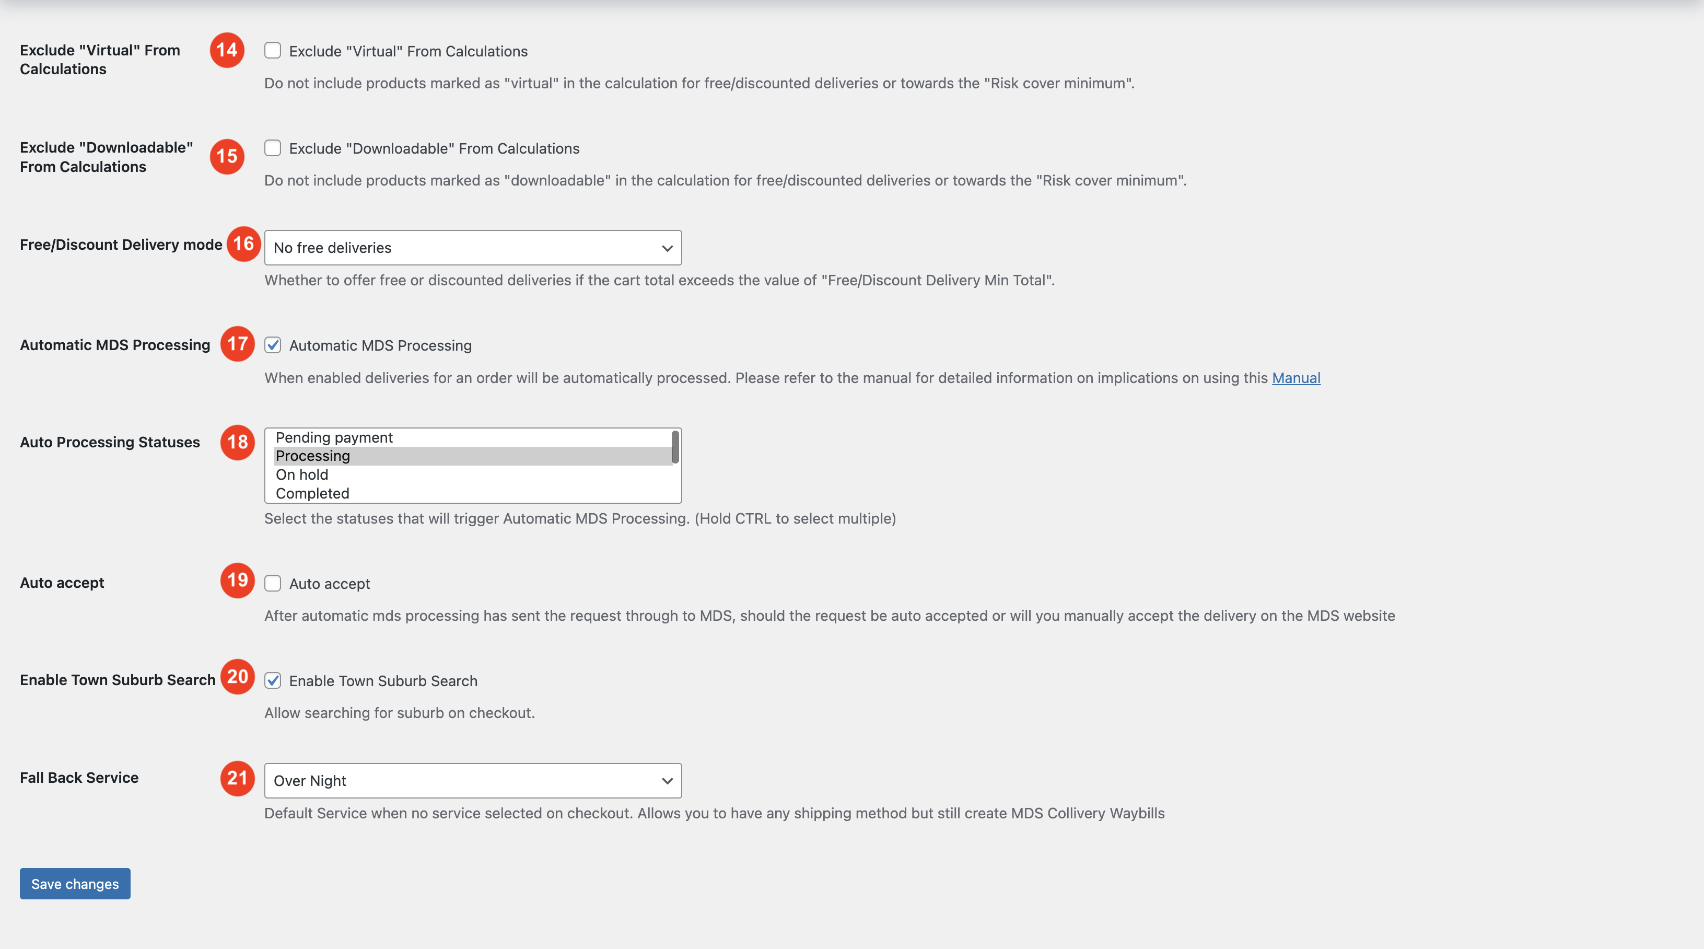This screenshot has width=1704, height=949.
Task: Click the Automatic MDS Processing label text
Action: point(380,345)
